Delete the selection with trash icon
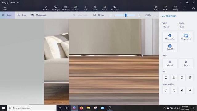The image size is (197, 111). pyautogui.click(x=190, y=78)
